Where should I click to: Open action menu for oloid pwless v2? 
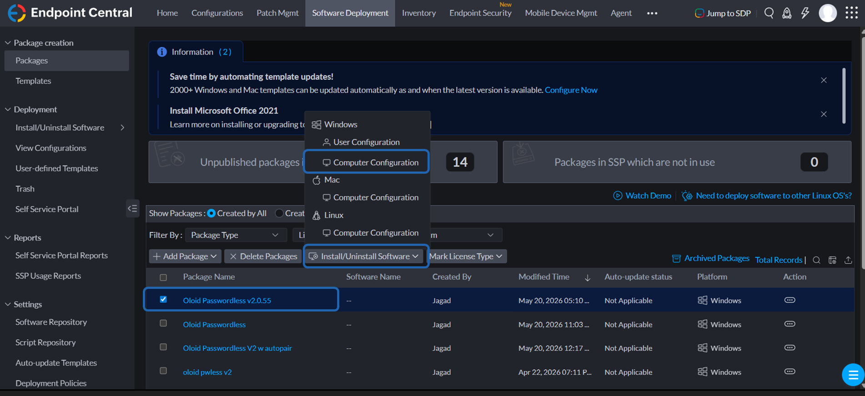pyautogui.click(x=790, y=371)
